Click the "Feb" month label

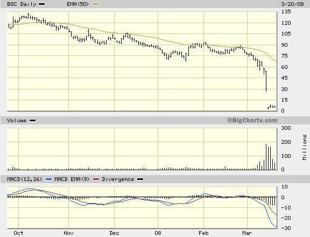click(203, 233)
